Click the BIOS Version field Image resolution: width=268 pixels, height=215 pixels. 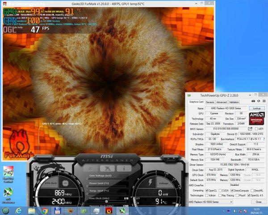226,129
